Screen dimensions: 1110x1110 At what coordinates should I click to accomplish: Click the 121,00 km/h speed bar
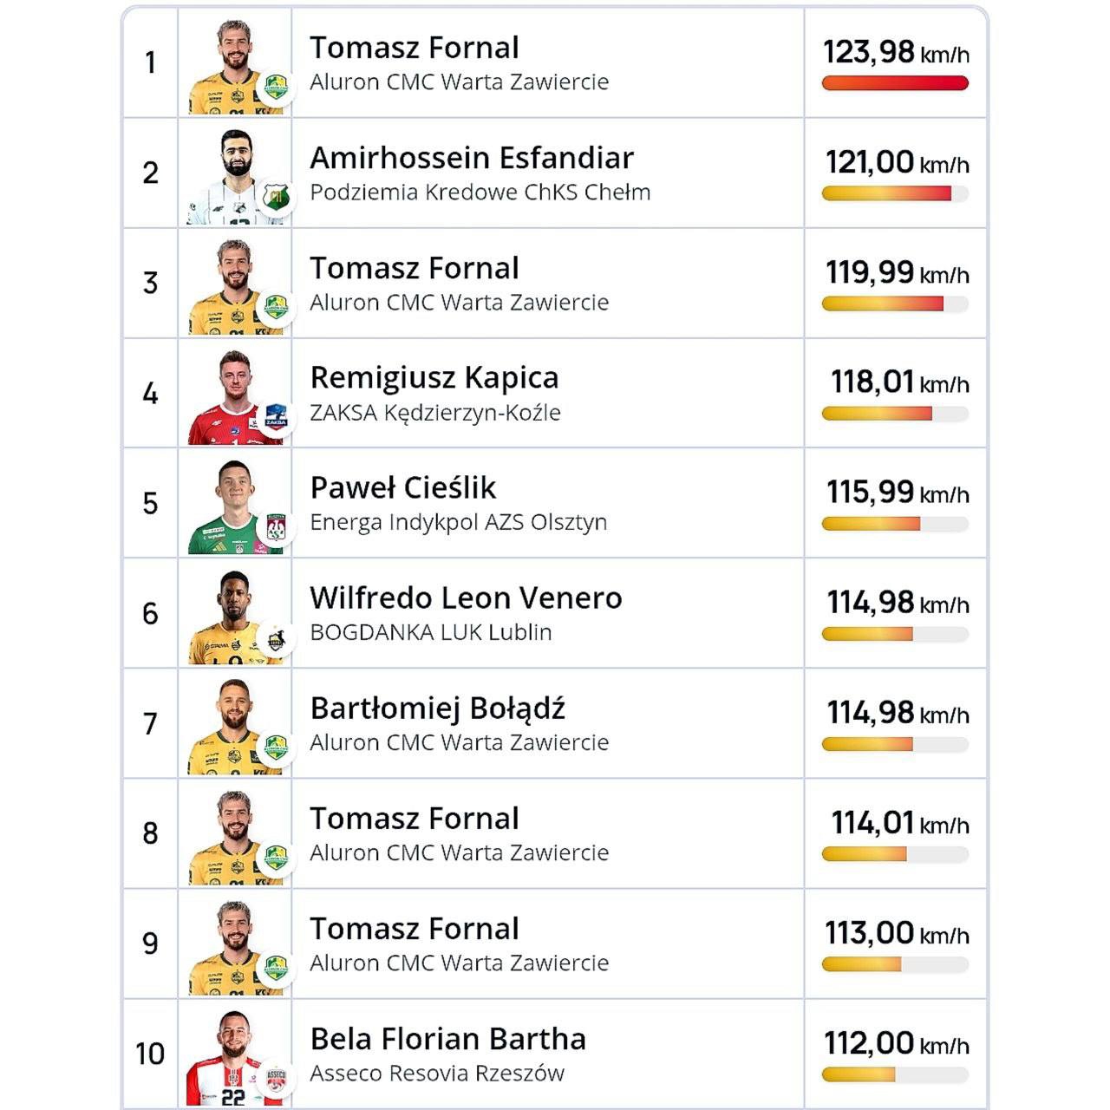[895, 193]
